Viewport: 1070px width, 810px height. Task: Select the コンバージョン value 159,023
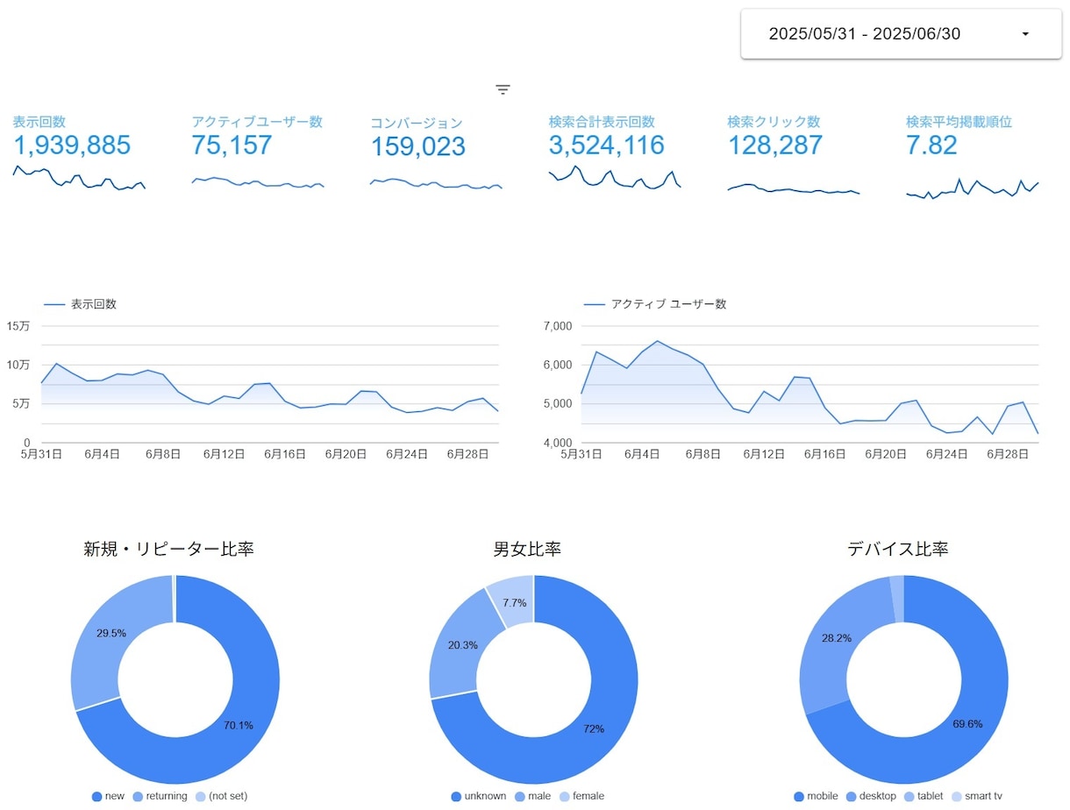pos(417,146)
